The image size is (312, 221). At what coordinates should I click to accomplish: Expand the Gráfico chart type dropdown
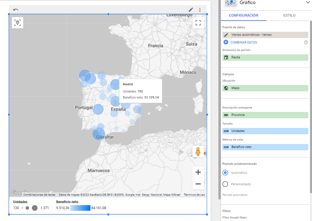point(308,3)
